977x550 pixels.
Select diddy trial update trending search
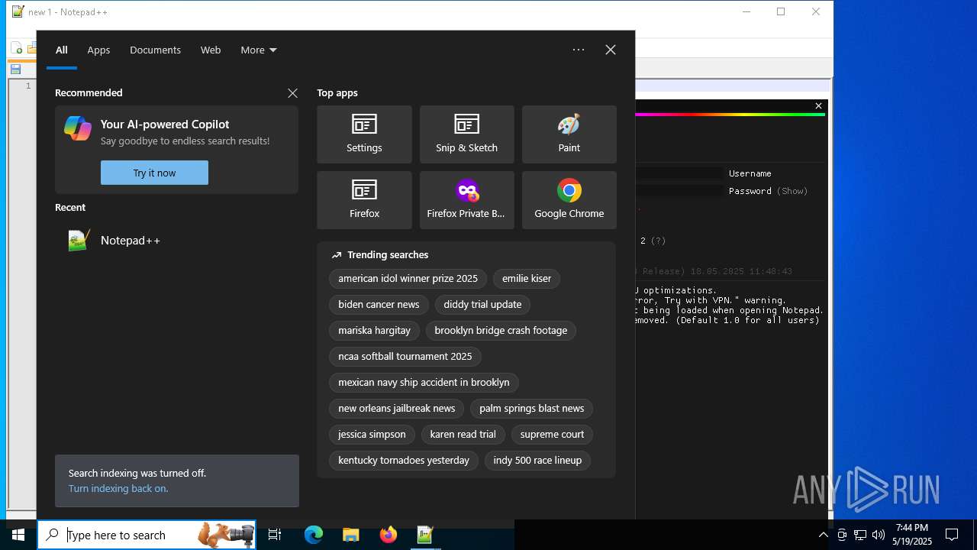[482, 305]
